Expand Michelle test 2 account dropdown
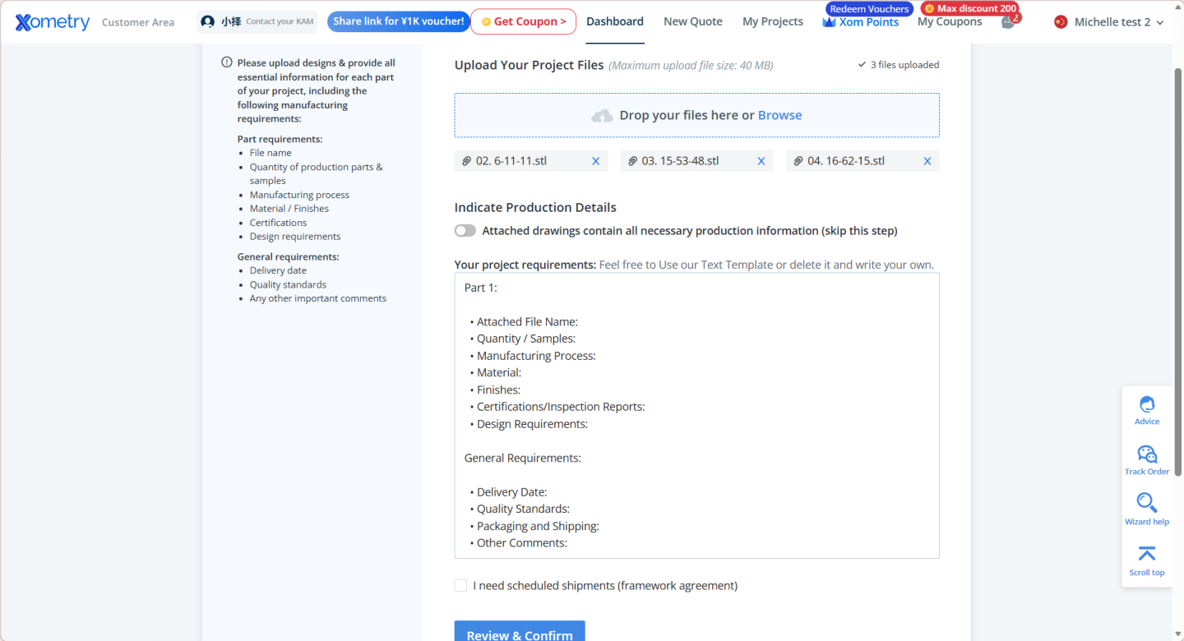This screenshot has width=1184, height=641. 1109,22
